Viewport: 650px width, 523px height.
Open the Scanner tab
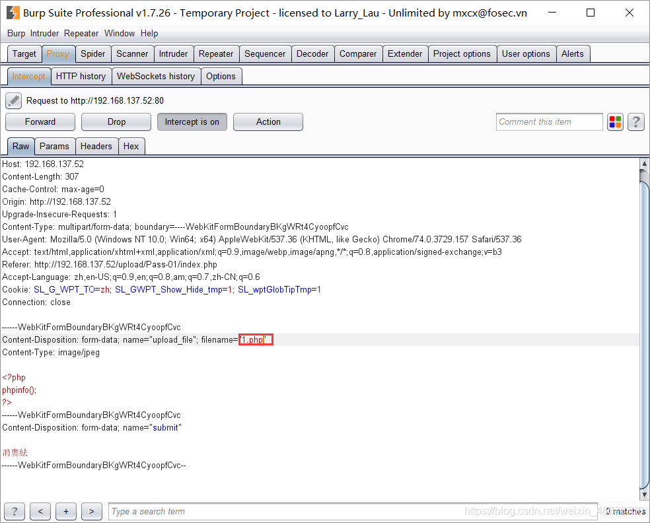click(132, 54)
